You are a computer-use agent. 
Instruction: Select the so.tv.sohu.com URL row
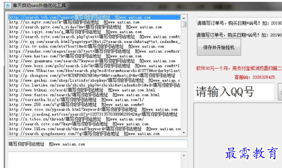[94, 47]
